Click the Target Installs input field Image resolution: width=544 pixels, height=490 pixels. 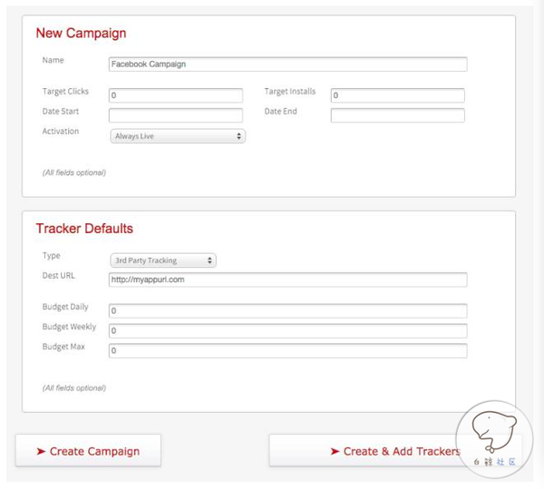[x=397, y=95]
